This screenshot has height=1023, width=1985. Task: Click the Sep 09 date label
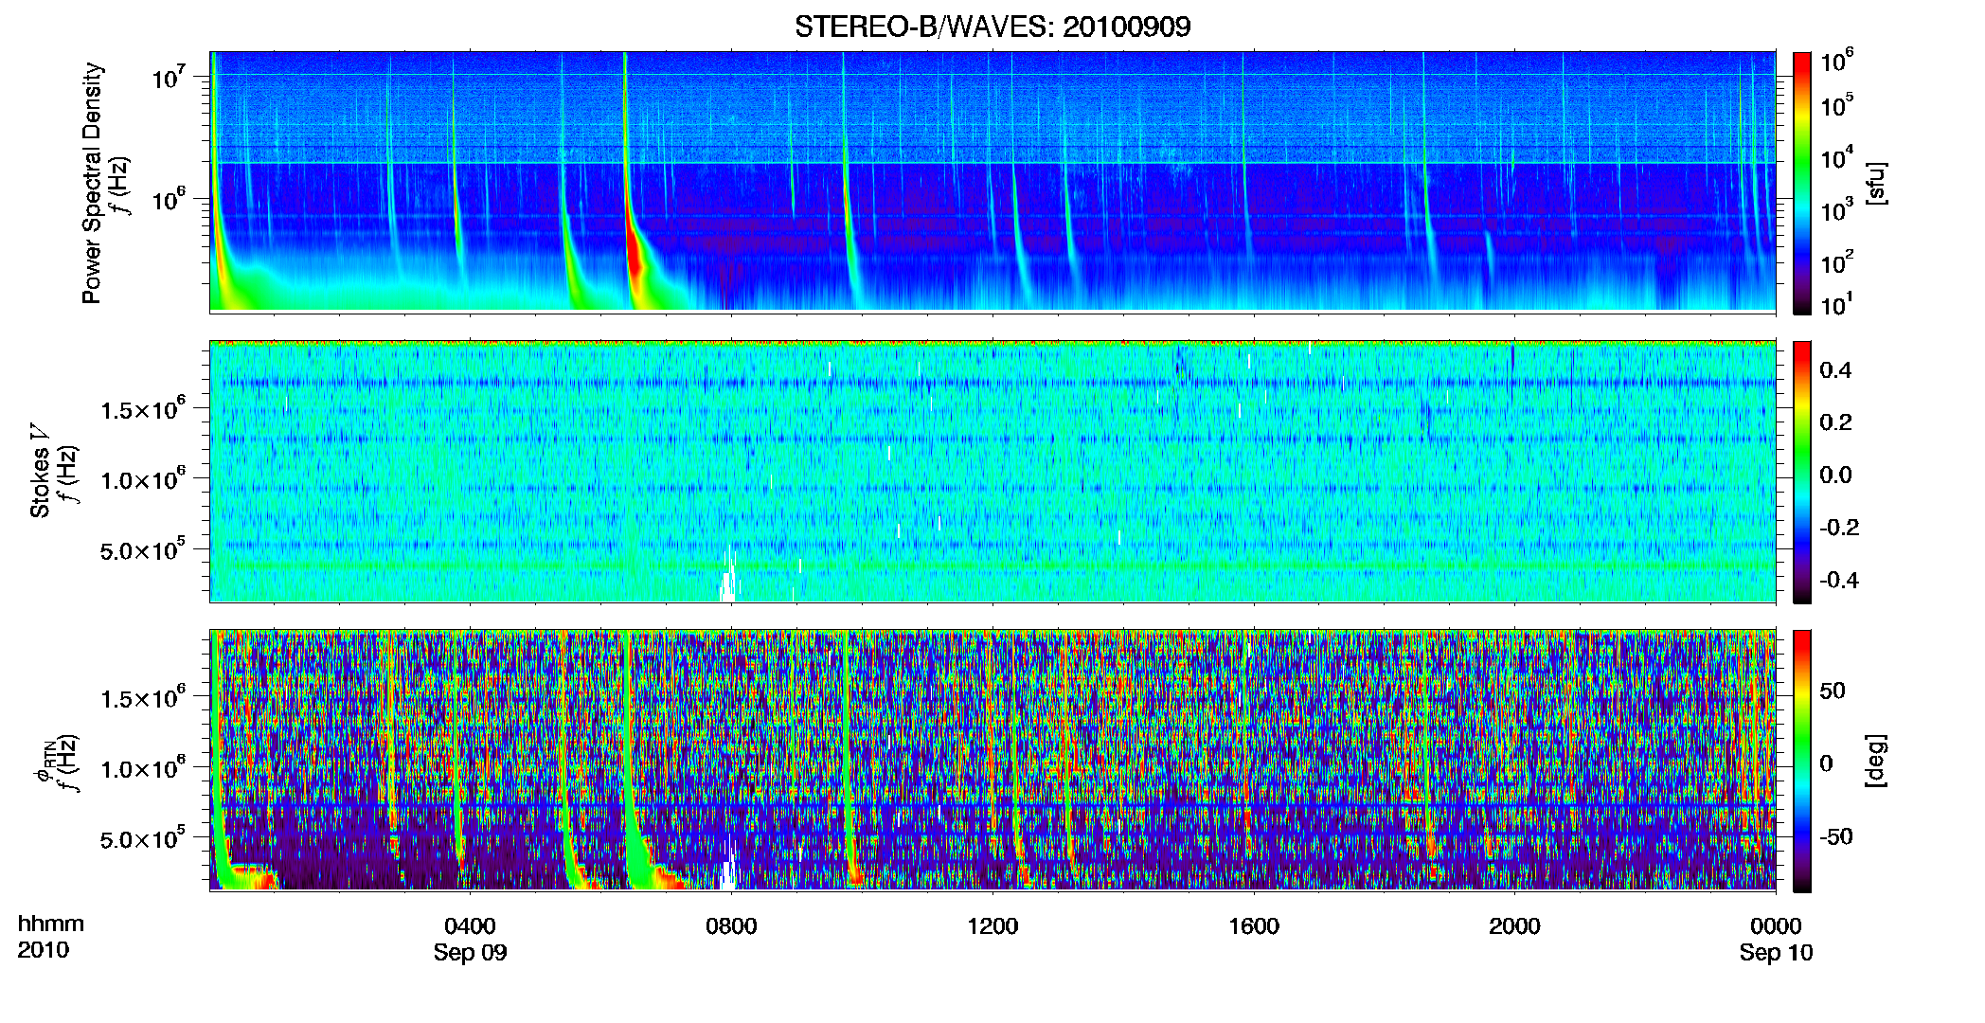coord(470,952)
